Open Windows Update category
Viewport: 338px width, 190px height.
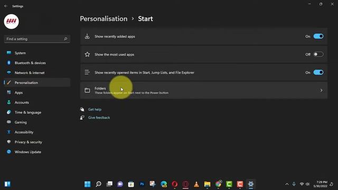[x=37, y=152]
